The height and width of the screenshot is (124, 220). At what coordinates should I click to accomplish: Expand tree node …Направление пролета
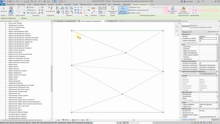[5, 83]
